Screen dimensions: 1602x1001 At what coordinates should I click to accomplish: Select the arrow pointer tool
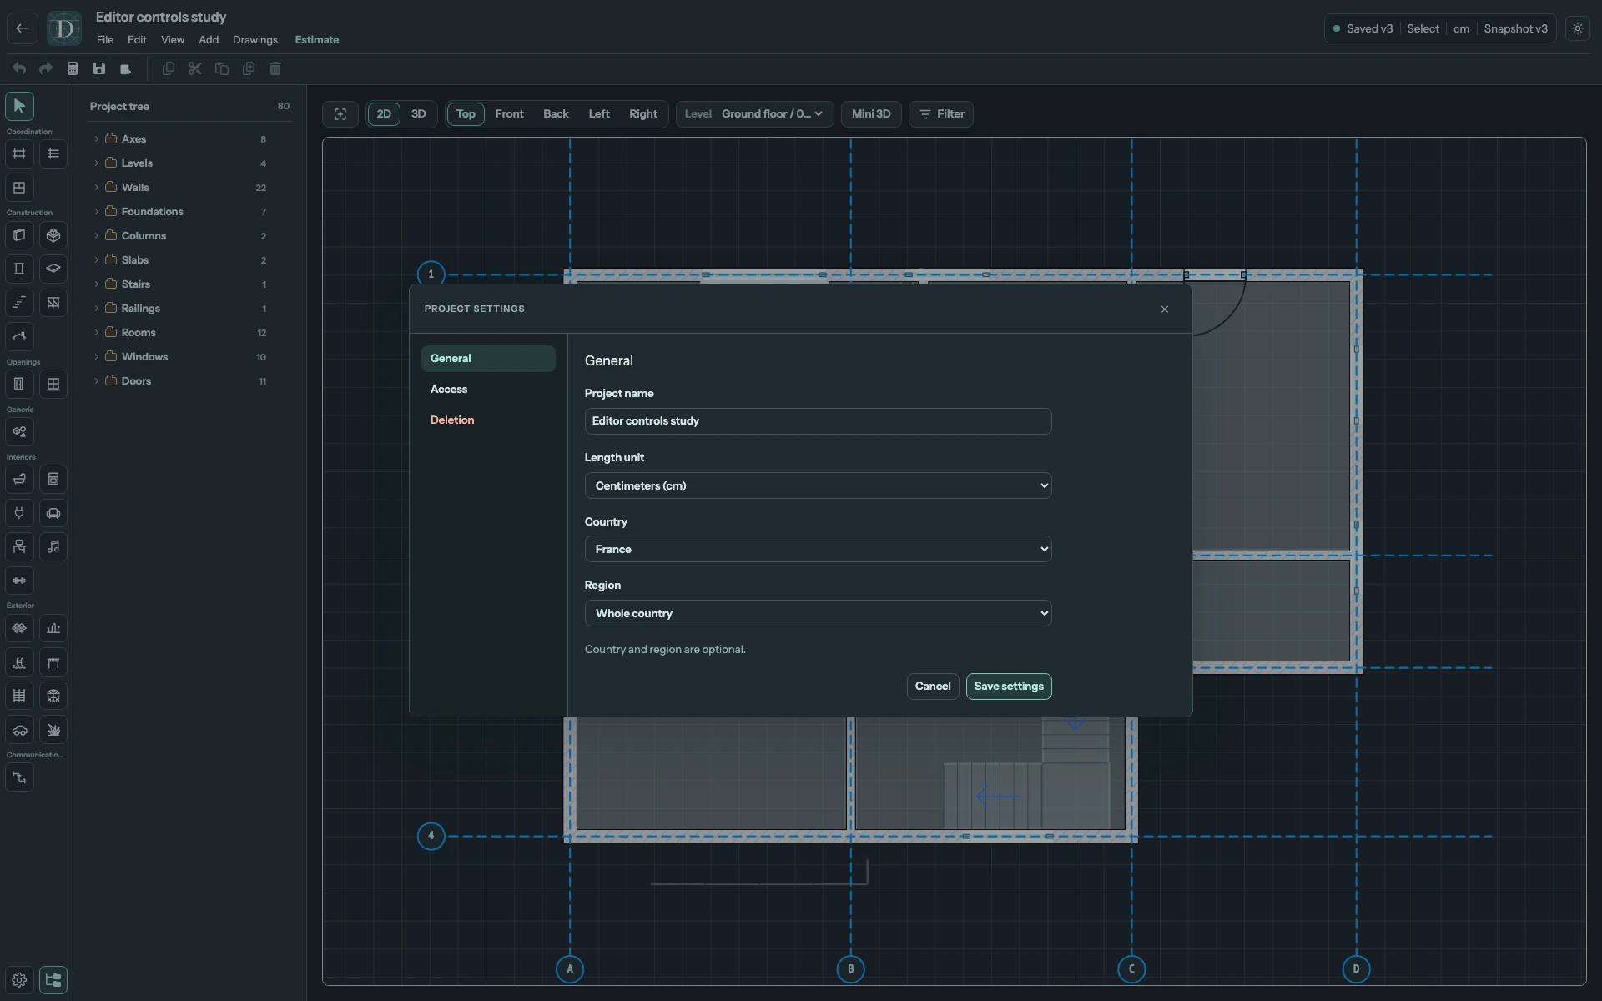pos(19,106)
